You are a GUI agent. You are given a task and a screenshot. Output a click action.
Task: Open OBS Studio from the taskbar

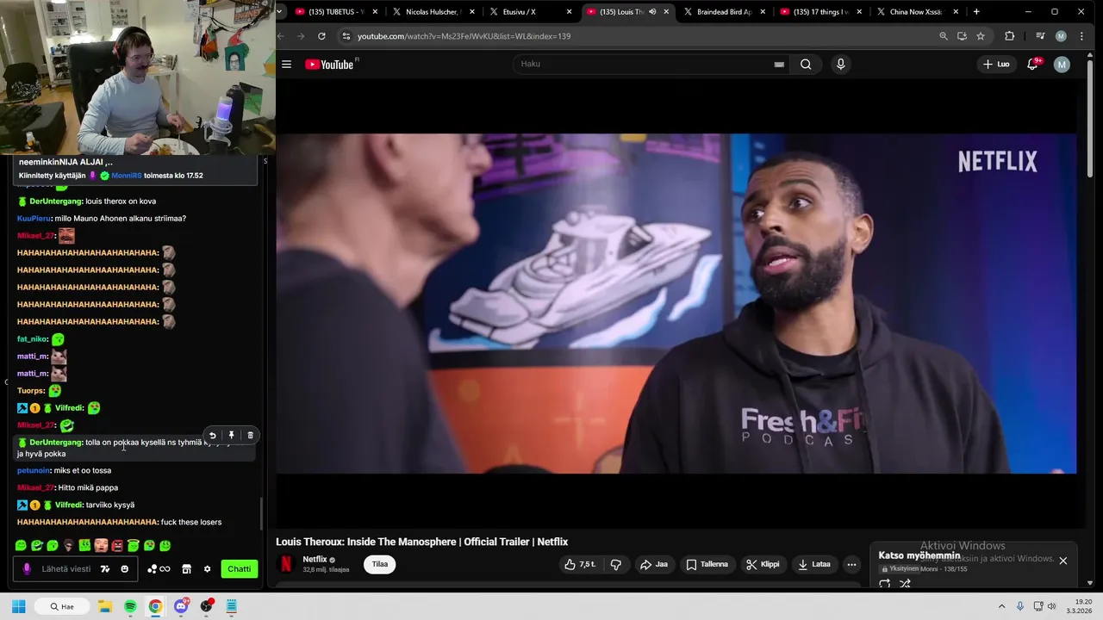[x=206, y=606]
